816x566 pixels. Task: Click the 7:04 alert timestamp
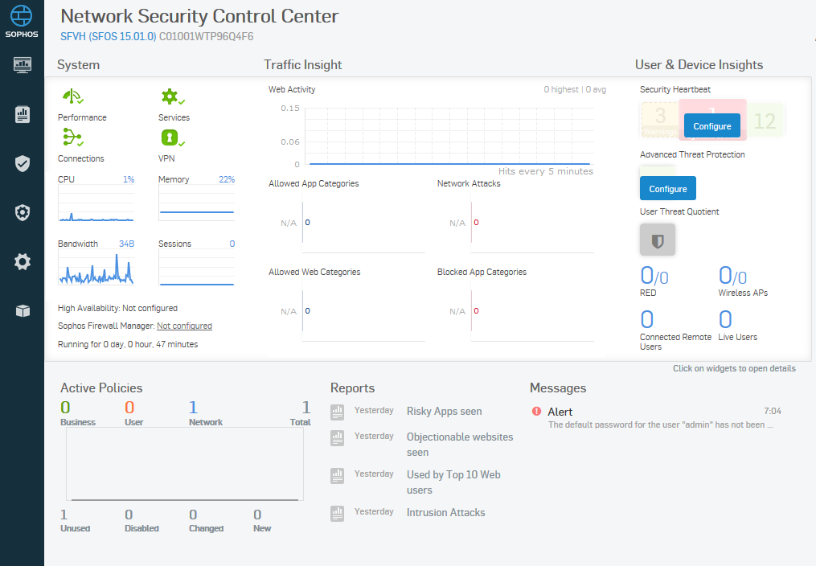point(773,411)
